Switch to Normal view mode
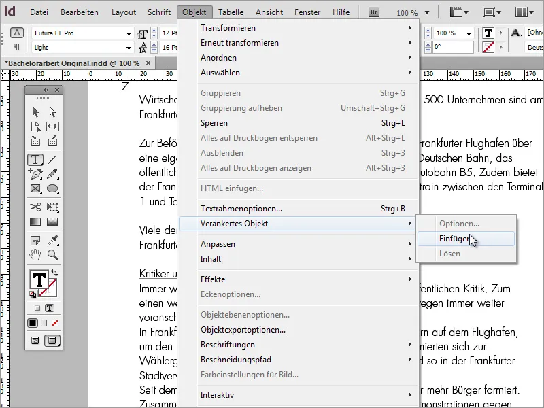This screenshot has height=408, width=544. 35,341
